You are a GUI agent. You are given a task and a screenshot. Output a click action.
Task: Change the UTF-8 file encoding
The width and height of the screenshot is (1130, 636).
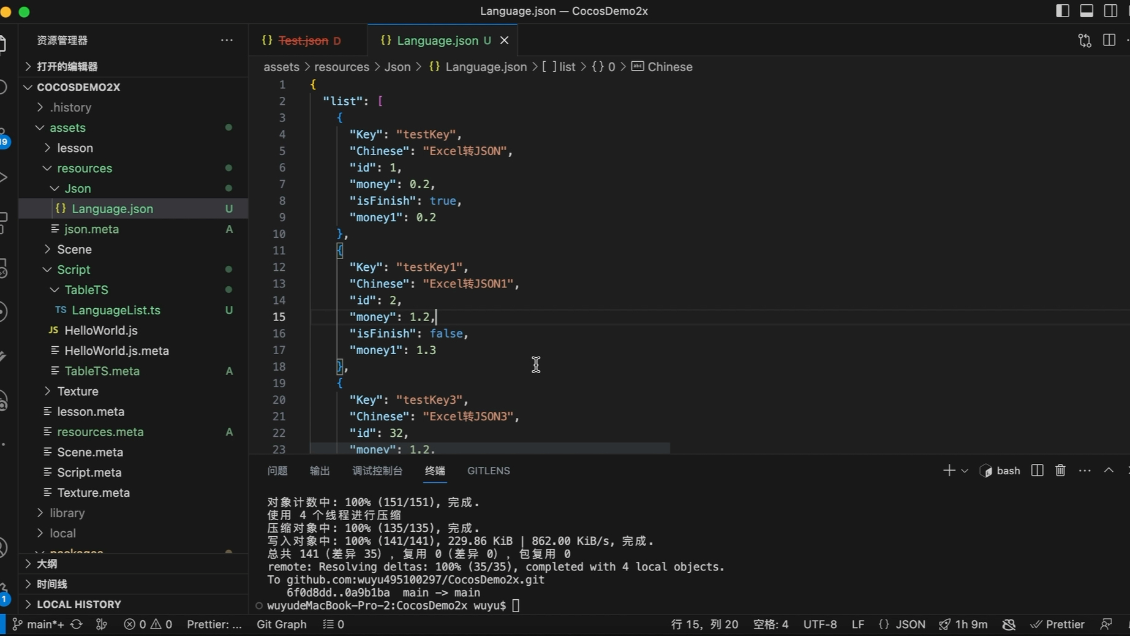(x=819, y=624)
